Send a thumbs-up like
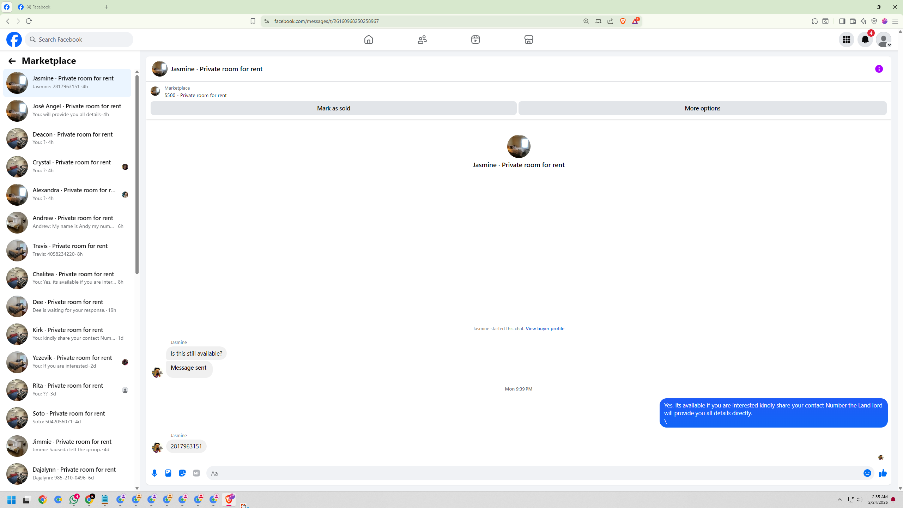 (x=883, y=473)
